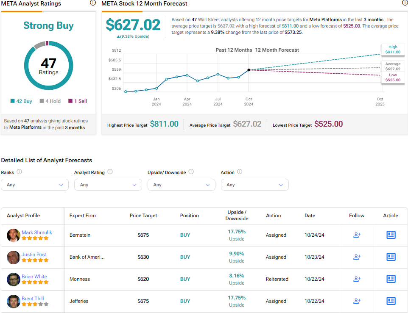408x313 pixels.
Task: Click info icon next to Upside/Downside filter
Action: coord(191,172)
